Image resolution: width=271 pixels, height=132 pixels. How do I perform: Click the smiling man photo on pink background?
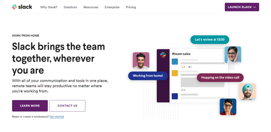click(141, 61)
